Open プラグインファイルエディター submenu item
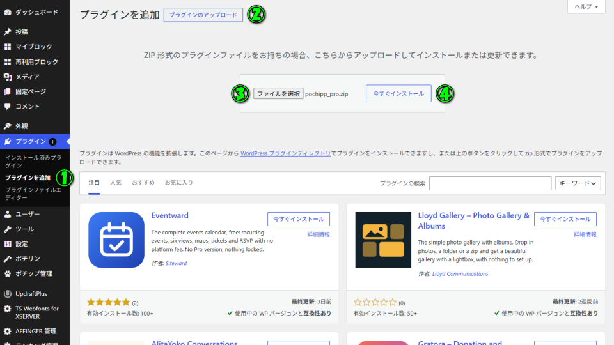The width and height of the screenshot is (614, 345). 33,194
